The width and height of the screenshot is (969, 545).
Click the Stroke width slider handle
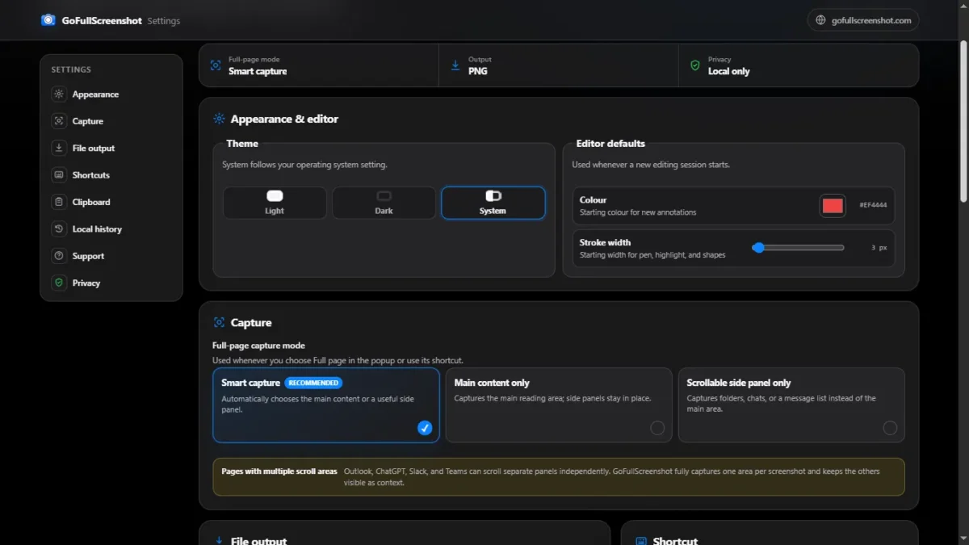click(x=758, y=248)
